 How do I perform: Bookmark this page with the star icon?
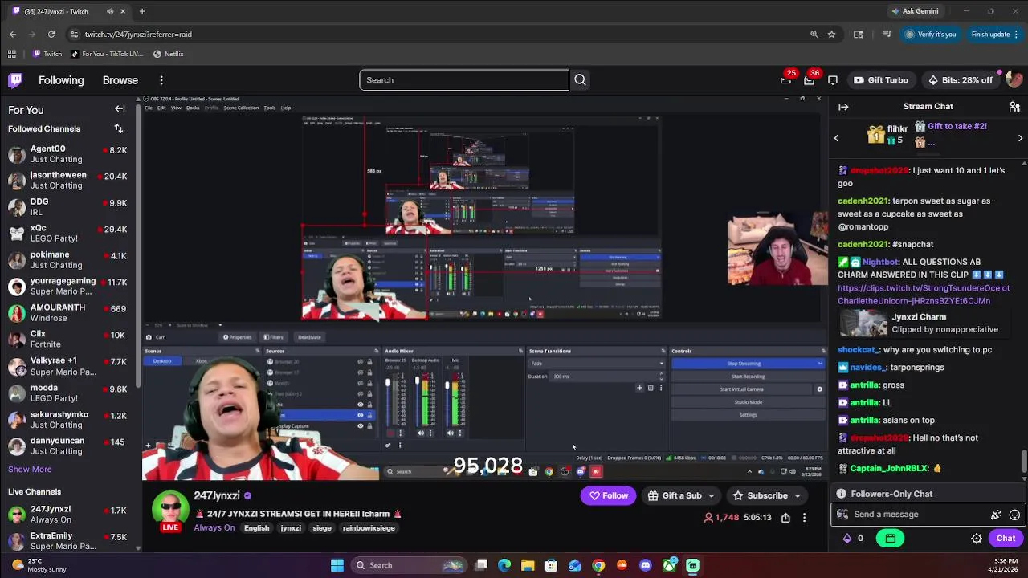click(x=832, y=35)
